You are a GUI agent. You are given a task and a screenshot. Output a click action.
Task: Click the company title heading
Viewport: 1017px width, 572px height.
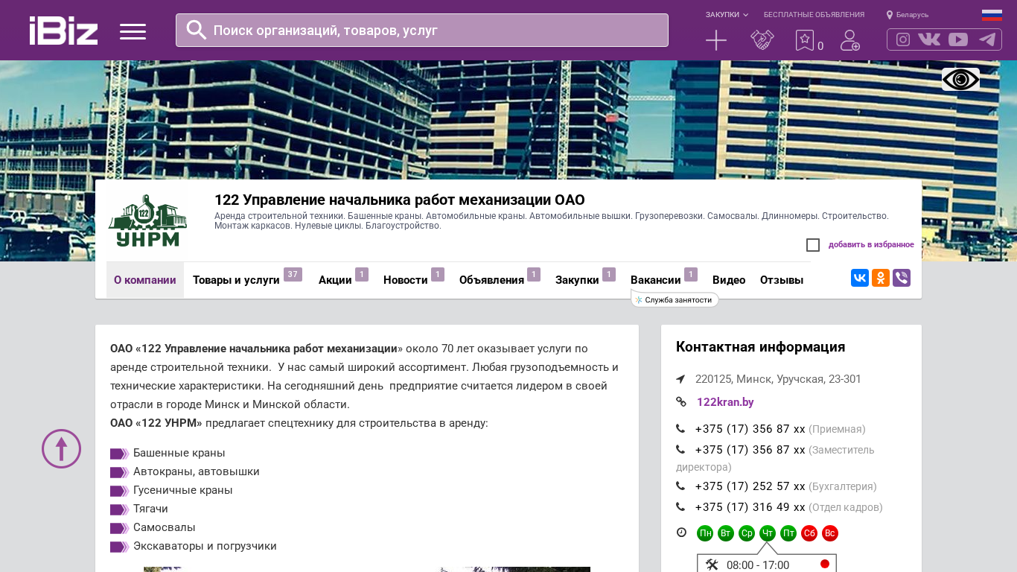click(400, 200)
